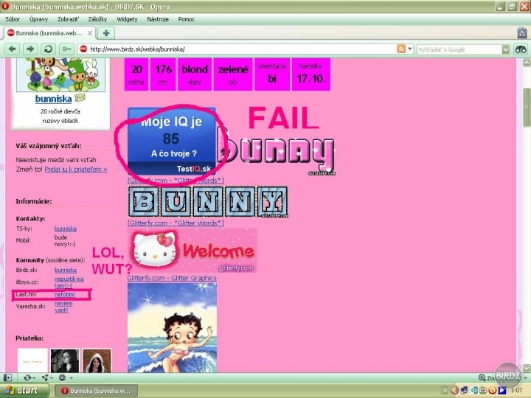Click the vertical scrollbar thumb

pos(527,108)
